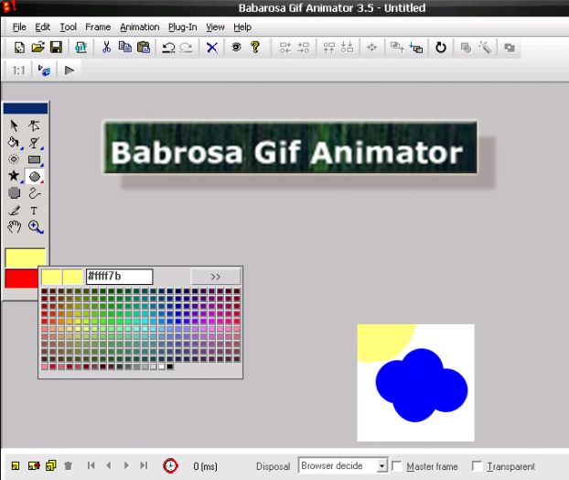Viewport: 569px width, 480px height.
Task: Select the paint bucket fill tool
Action: [14, 142]
